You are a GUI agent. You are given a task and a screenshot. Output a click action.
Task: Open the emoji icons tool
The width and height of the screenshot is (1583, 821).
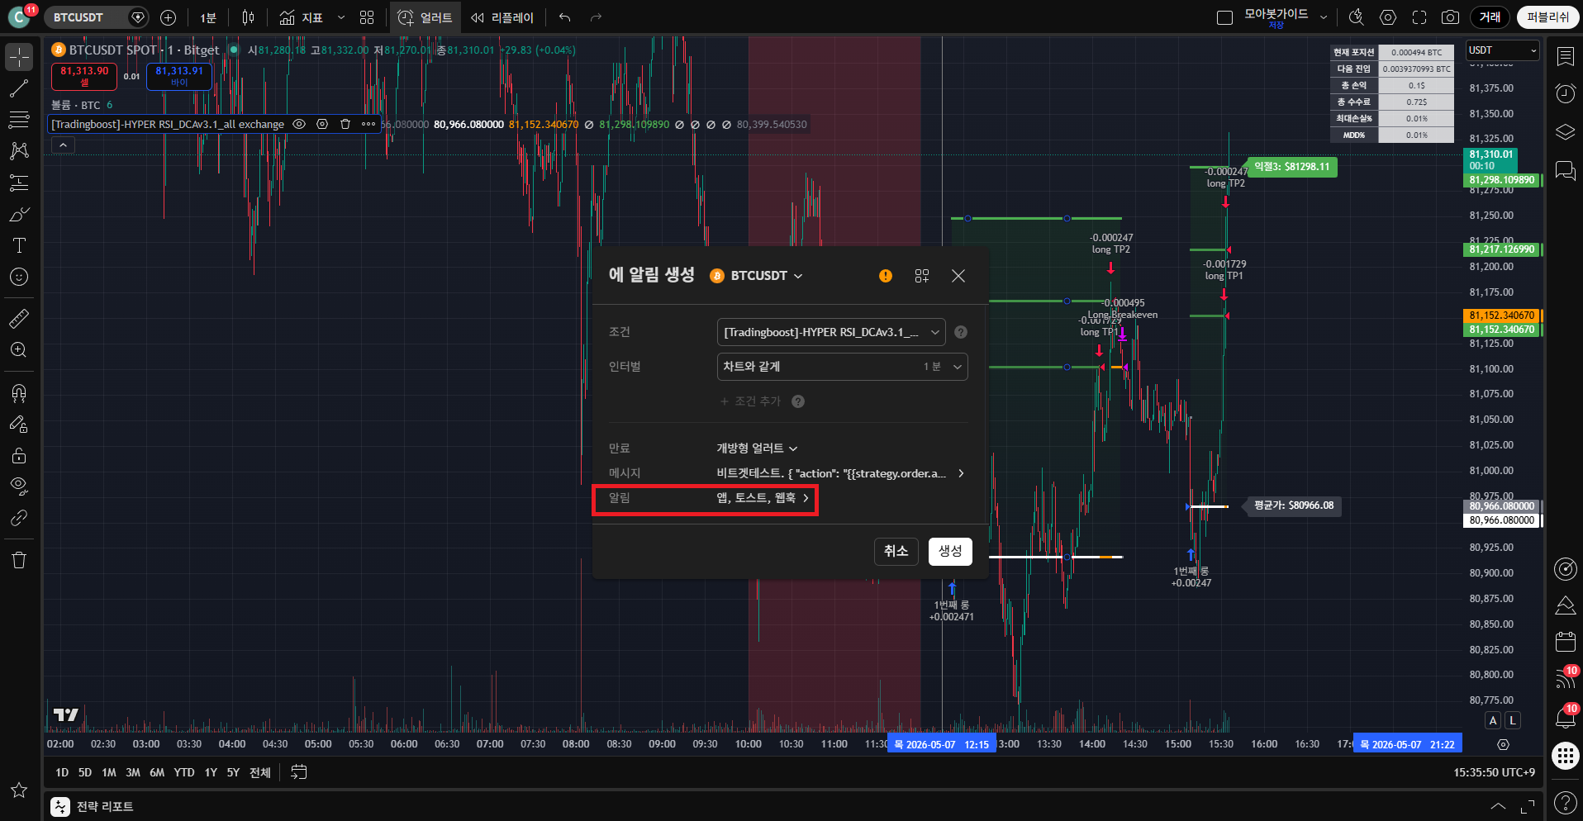click(19, 277)
